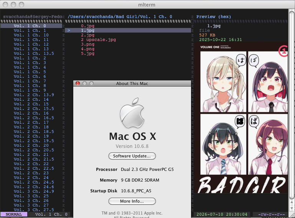The image size is (295, 218).
Task: Select directory Vol. 2 Ch. 15
Action: click(31, 104)
